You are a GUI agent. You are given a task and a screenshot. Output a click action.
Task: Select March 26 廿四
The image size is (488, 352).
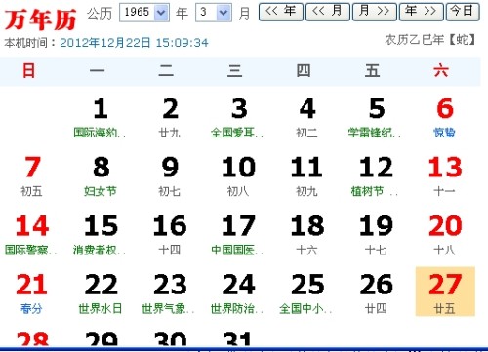coord(376,294)
